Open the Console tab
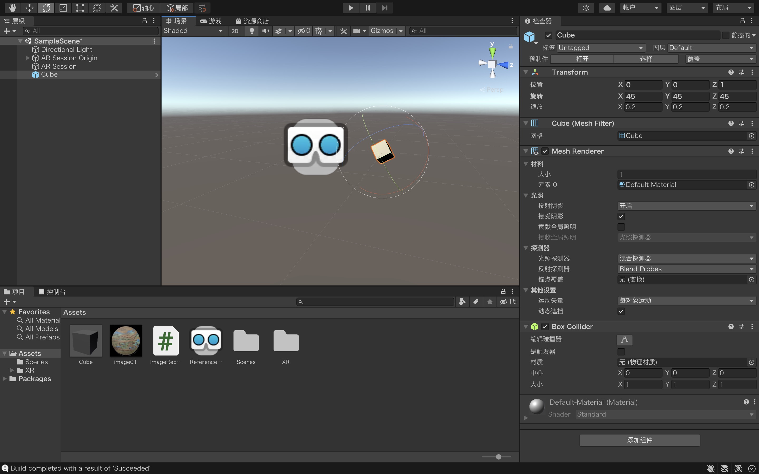 coord(52,292)
